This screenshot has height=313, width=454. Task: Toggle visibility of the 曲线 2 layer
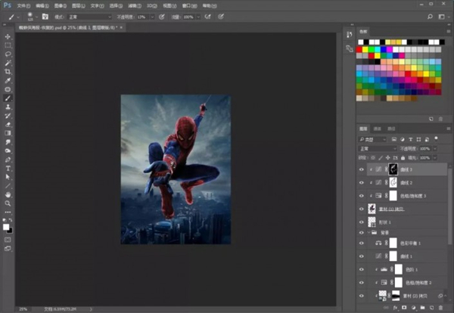[361, 183]
